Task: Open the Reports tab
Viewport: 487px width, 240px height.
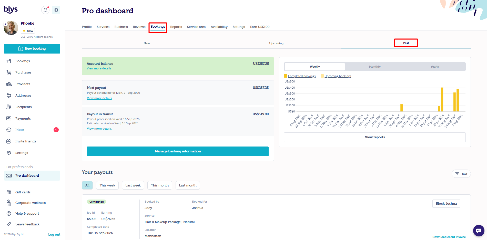Action: pyautogui.click(x=176, y=27)
